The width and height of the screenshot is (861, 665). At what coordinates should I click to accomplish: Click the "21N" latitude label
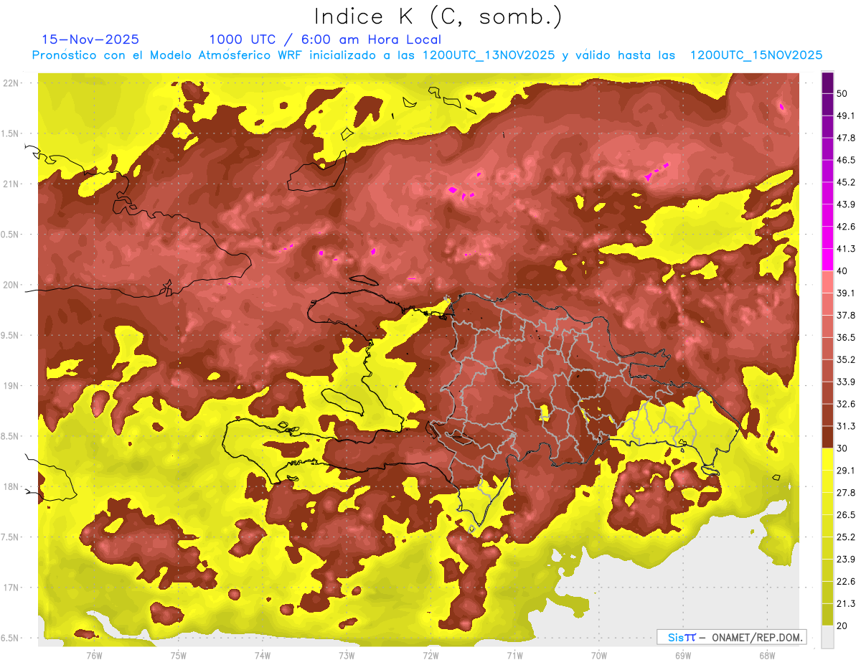11,184
